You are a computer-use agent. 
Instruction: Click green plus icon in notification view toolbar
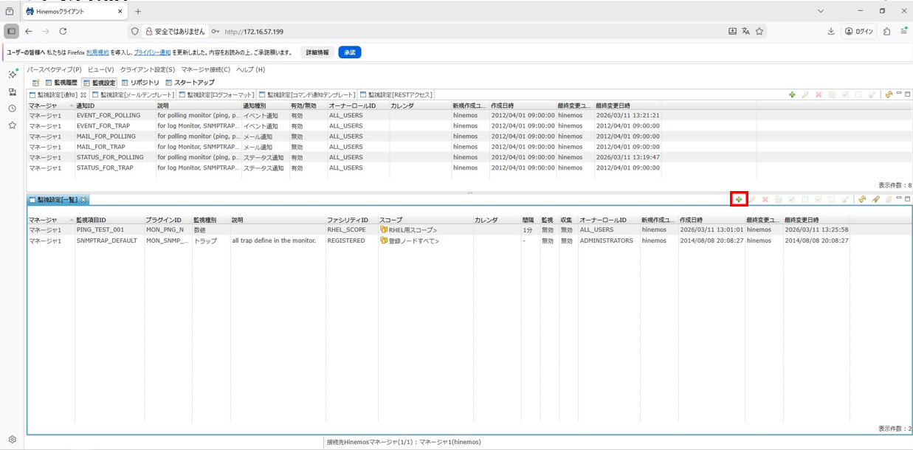pos(792,94)
